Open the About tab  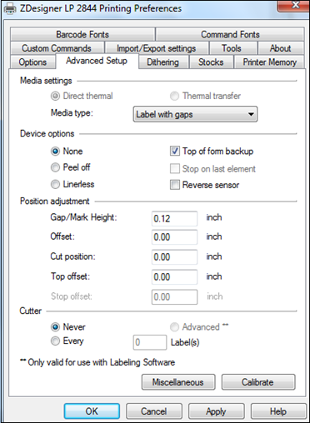tap(280, 48)
